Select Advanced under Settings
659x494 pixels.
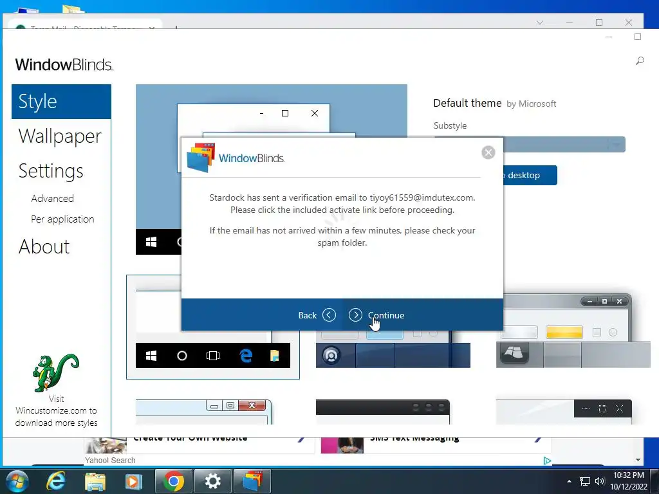[x=53, y=198]
